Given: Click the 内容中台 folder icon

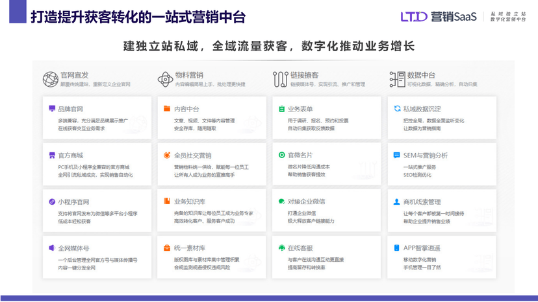Looking at the screenshot, I should (x=167, y=108).
